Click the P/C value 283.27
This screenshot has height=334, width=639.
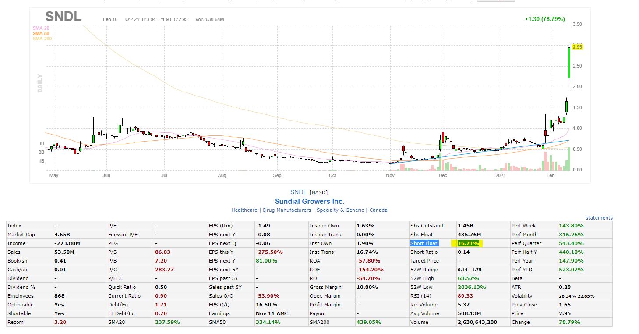[164, 270]
